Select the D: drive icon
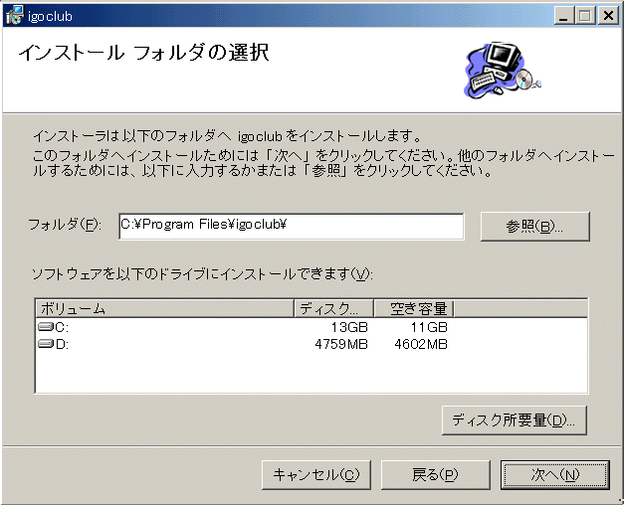Viewport: 624px width, 505px height. click(46, 343)
